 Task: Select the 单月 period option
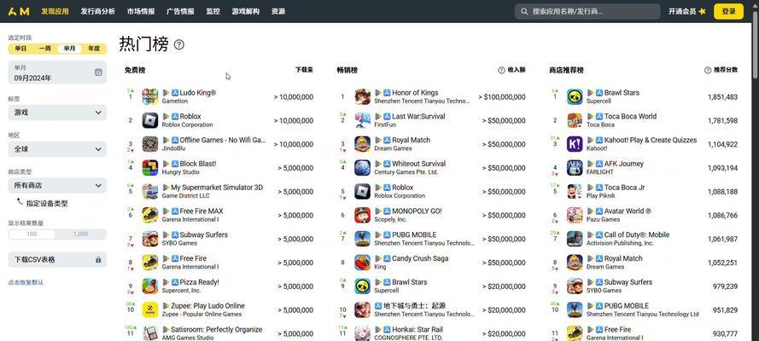(70, 49)
